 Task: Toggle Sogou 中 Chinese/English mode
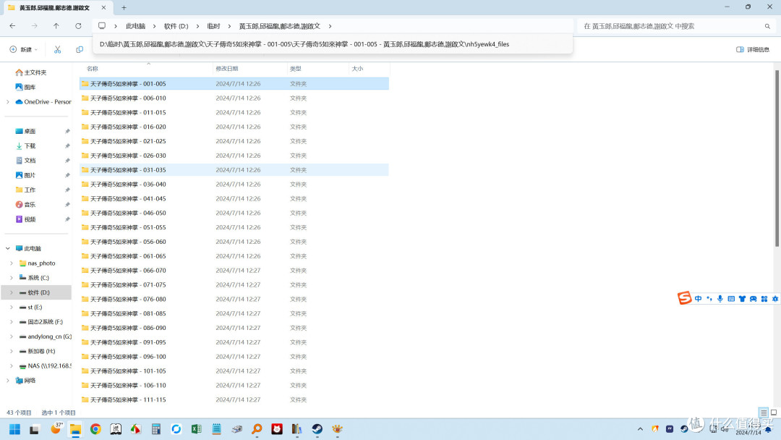699,298
